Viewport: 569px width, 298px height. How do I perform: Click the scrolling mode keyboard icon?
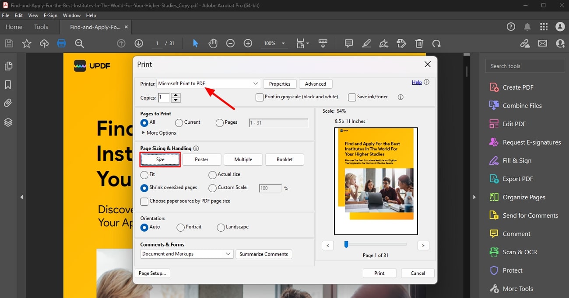click(x=323, y=43)
